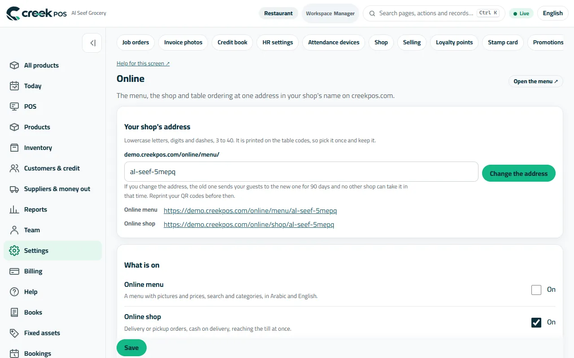The image size is (574, 358).
Task: Open the Shop settings tab
Action: tap(381, 43)
